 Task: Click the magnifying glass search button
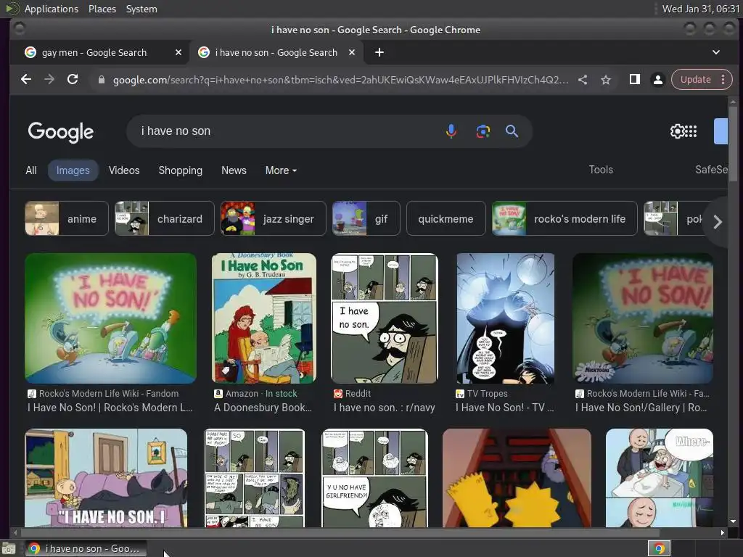coord(512,131)
